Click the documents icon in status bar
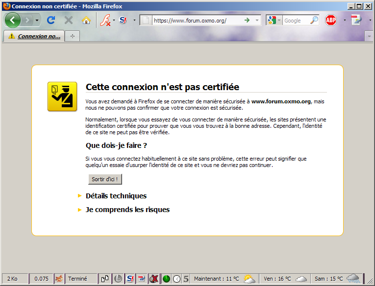 (105, 279)
